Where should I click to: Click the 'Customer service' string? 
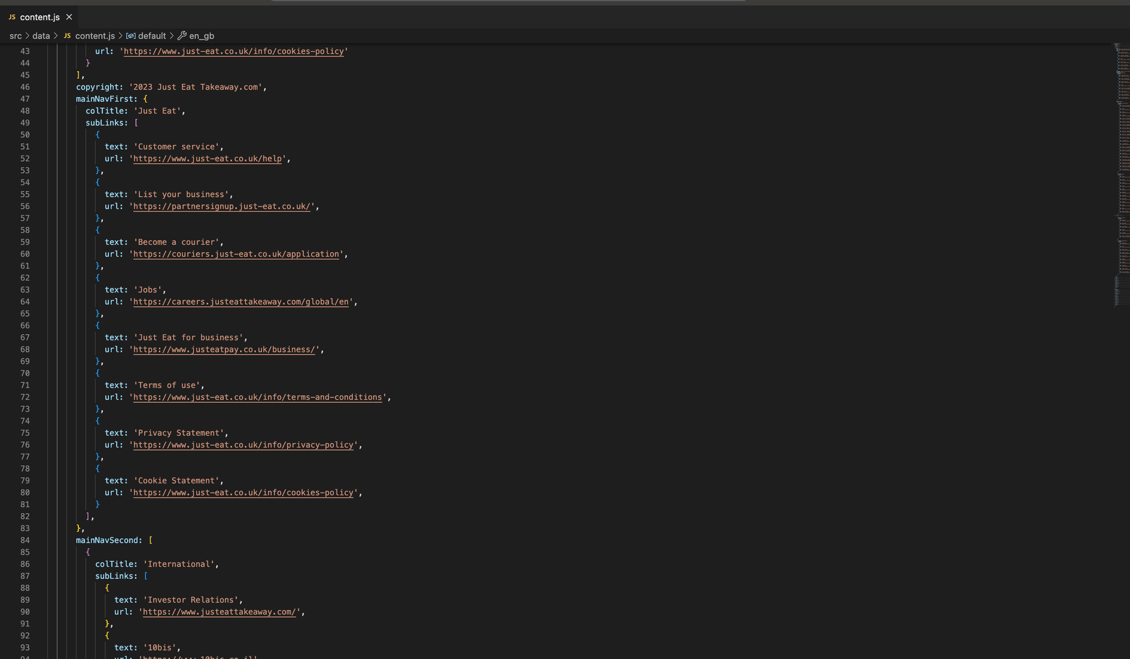click(x=177, y=147)
